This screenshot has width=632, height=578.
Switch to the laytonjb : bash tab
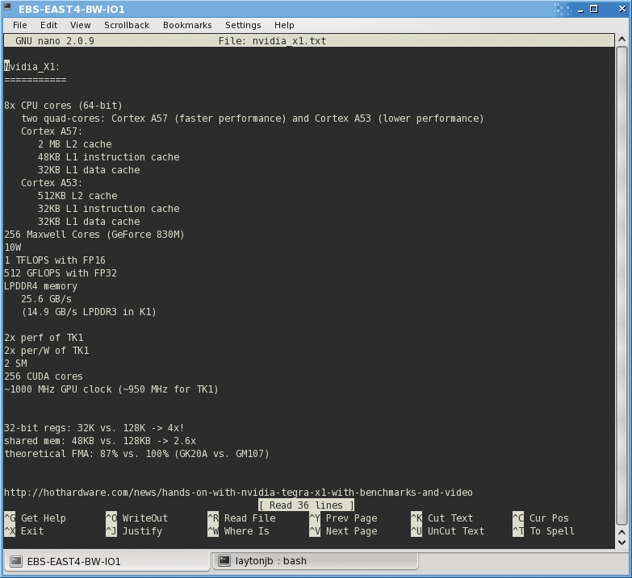click(315, 561)
